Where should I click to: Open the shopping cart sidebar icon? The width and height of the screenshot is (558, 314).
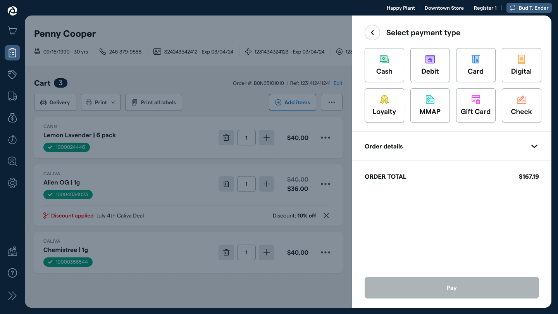coord(12,31)
